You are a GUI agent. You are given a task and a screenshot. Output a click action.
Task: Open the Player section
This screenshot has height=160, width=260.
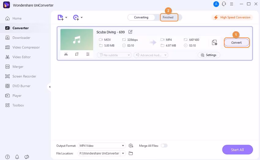click(x=13, y=96)
